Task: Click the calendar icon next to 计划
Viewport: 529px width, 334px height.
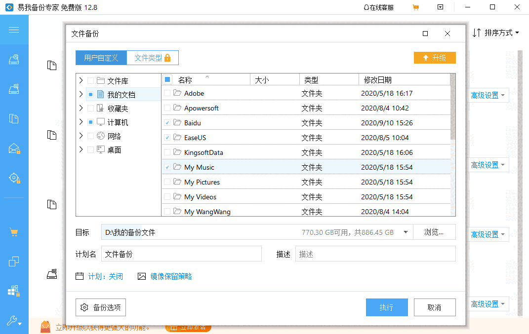Action: pyautogui.click(x=80, y=276)
